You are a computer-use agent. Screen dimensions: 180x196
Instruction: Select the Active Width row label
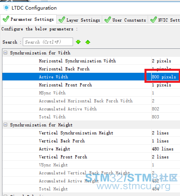[53, 77]
